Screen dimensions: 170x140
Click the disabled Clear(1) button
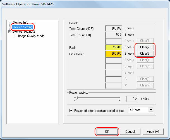click(x=145, y=41)
